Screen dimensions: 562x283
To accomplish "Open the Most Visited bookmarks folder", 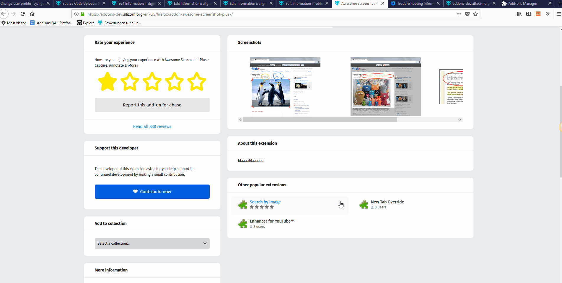I will (x=14, y=23).
